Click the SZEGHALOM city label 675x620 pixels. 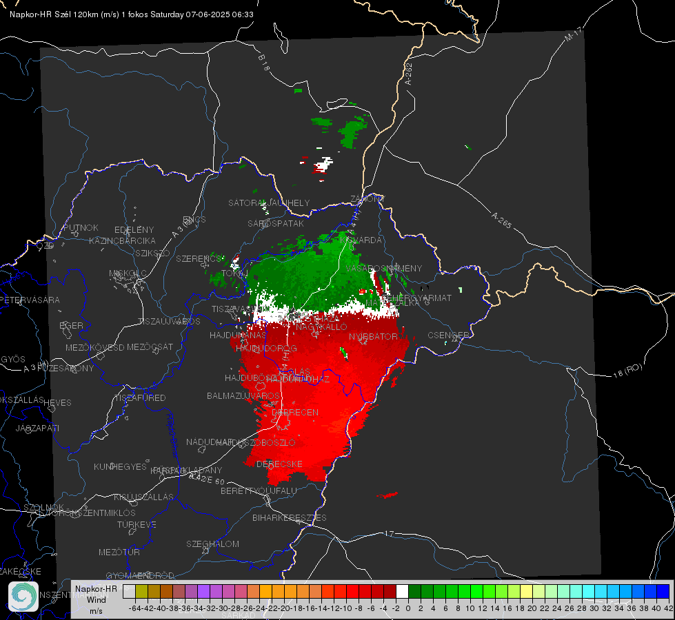(212, 544)
